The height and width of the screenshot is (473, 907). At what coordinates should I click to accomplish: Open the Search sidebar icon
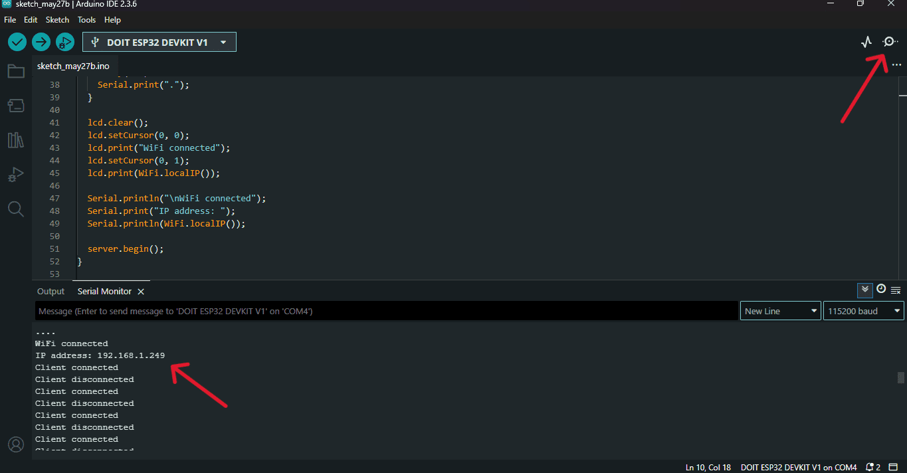click(16, 209)
